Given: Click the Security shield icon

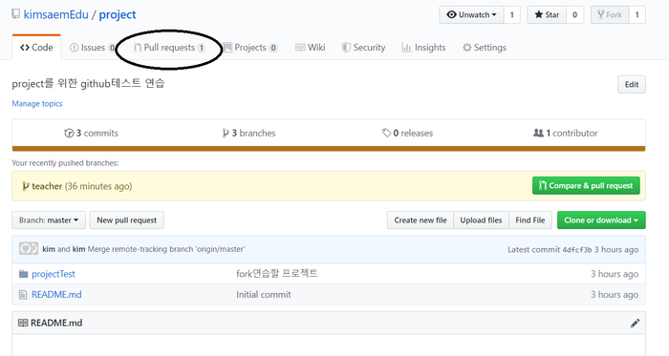Looking at the screenshot, I should (x=346, y=48).
